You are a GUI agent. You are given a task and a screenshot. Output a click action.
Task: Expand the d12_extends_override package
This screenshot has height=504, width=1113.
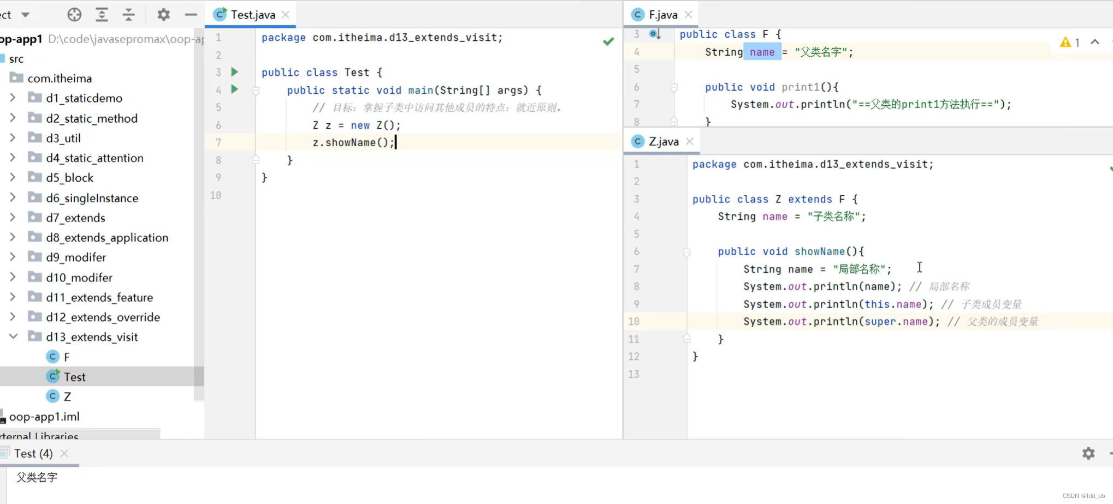tap(13, 317)
